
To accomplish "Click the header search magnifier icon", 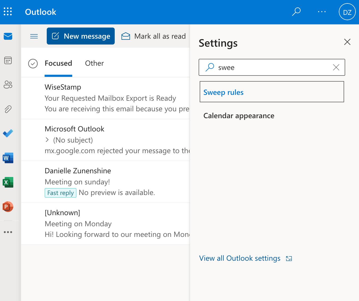I will pos(296,12).
